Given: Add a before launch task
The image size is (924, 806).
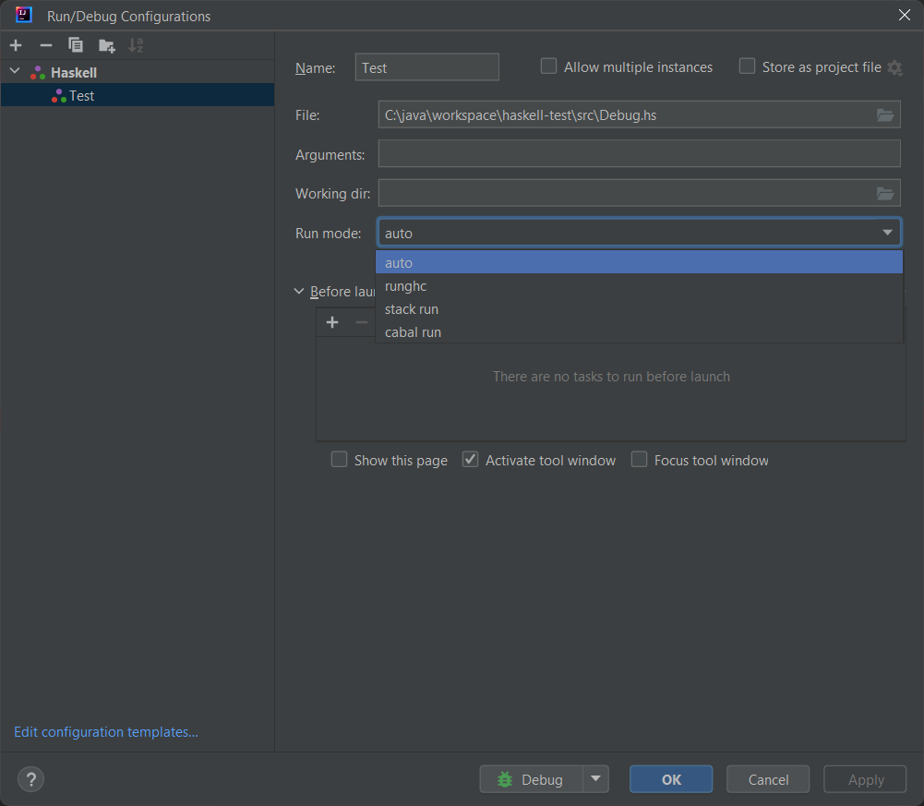Looking at the screenshot, I should (x=332, y=322).
